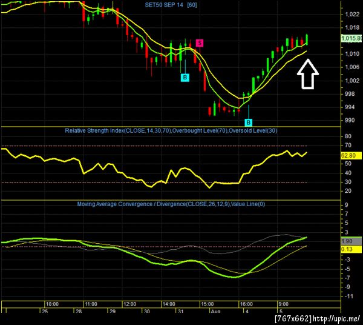Click the pink S sell signal marker
The height and width of the screenshot is (325, 363).
[x=200, y=43]
